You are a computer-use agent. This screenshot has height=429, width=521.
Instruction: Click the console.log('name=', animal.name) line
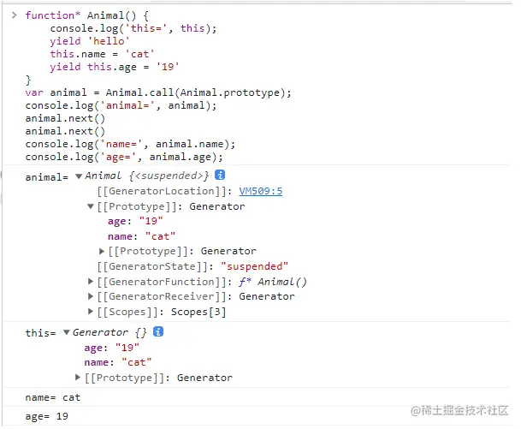130,144
